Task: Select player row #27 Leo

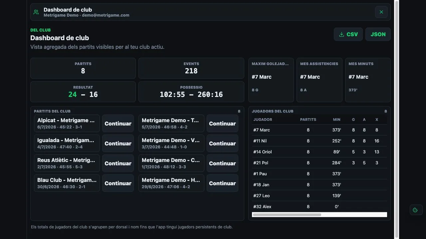Action: tap(319, 196)
